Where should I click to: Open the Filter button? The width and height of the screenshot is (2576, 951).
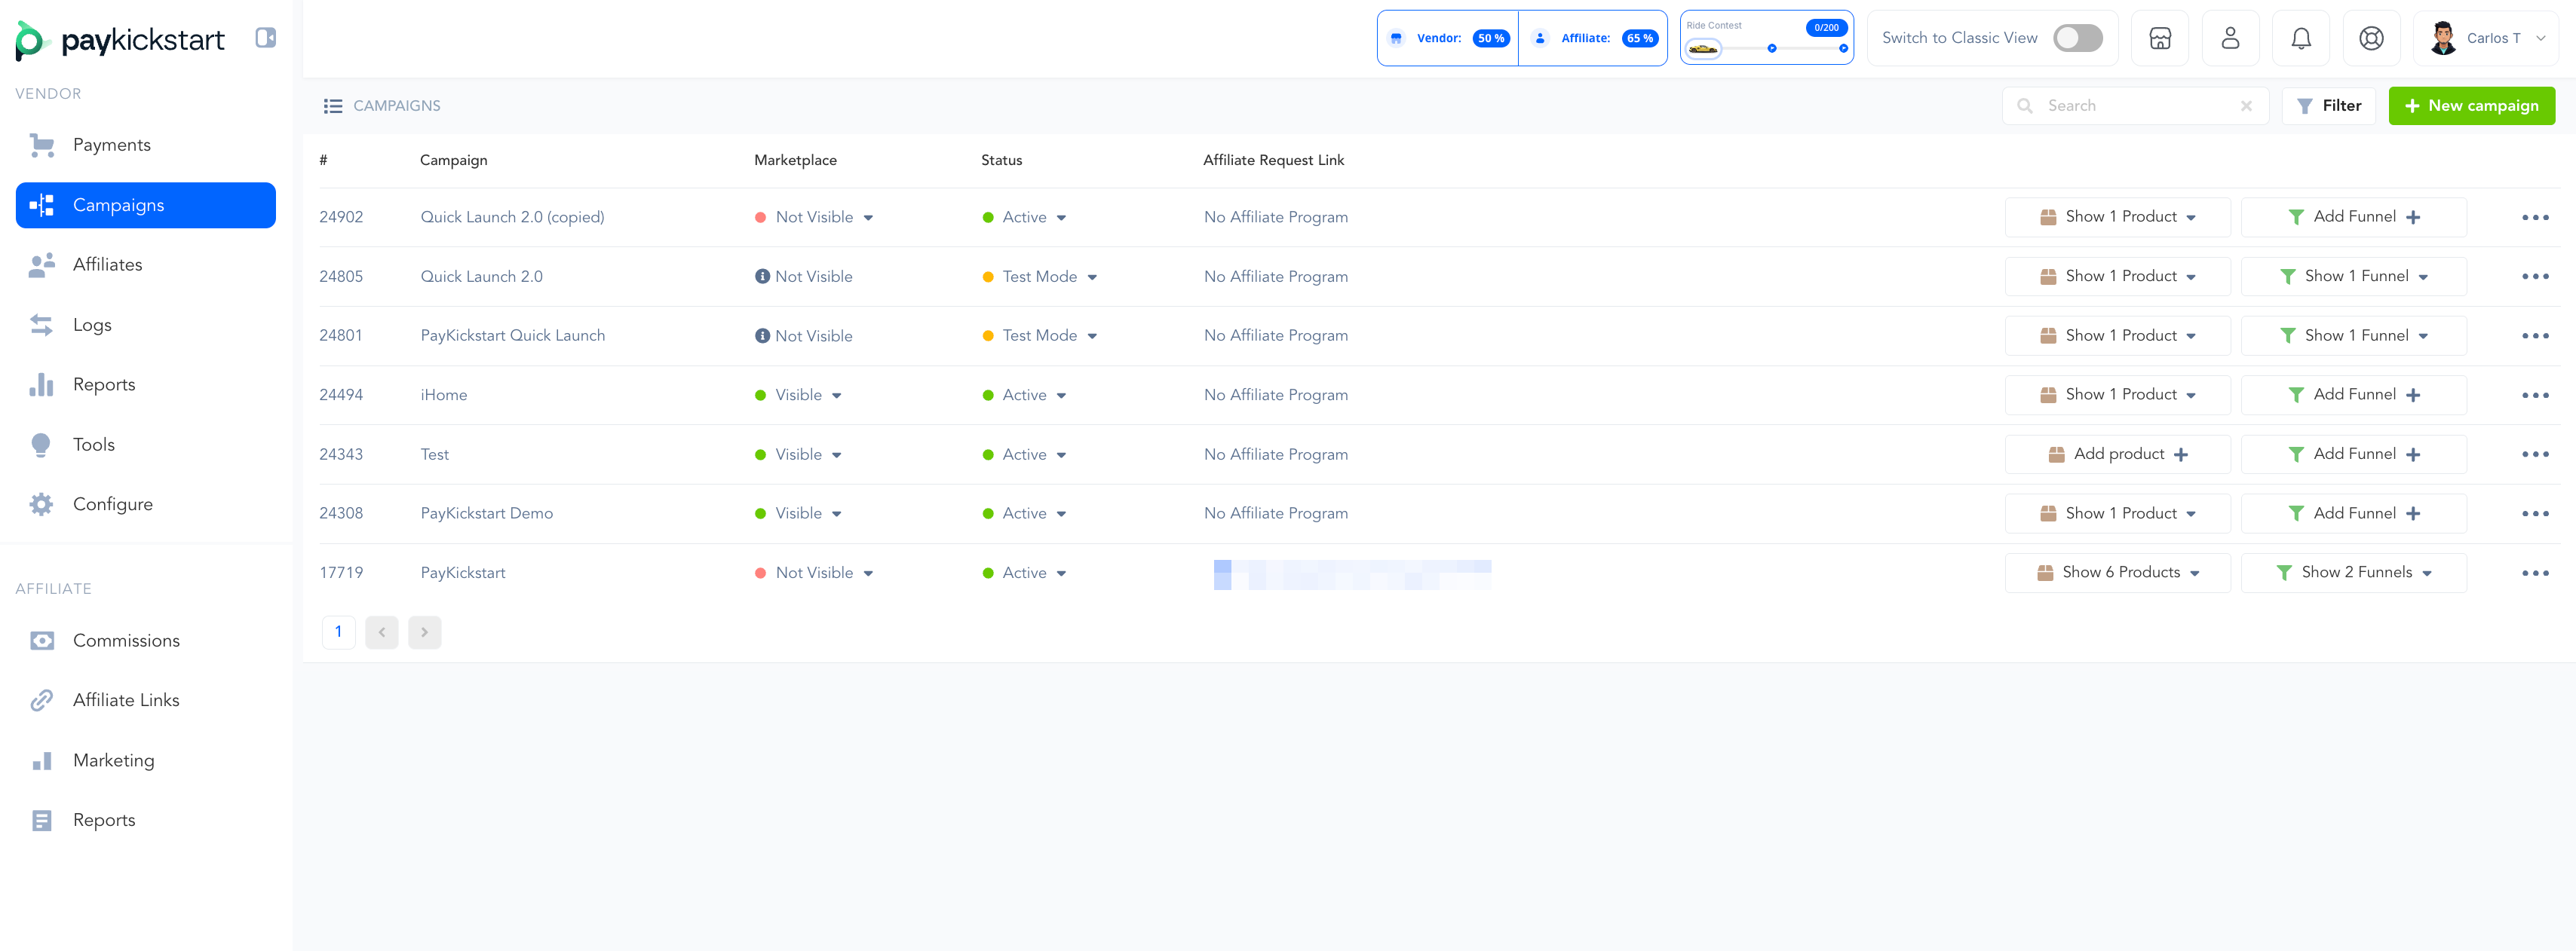(2328, 106)
